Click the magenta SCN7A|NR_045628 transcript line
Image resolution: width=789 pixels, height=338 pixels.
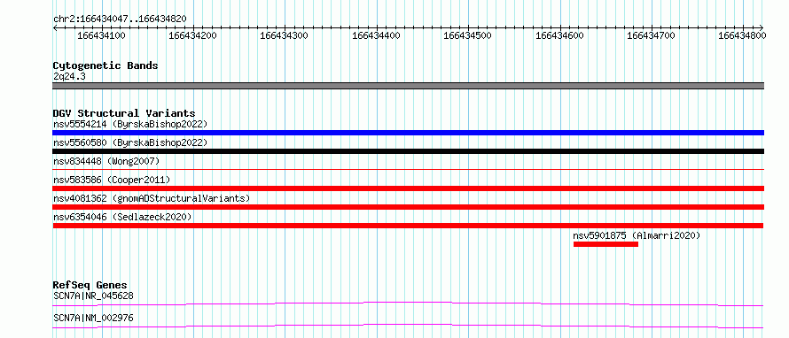[x=408, y=303]
